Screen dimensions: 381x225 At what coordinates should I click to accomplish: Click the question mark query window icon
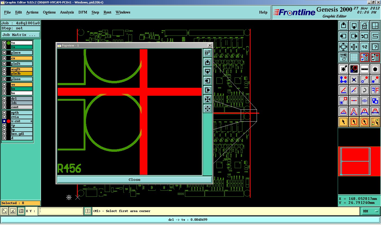(375, 47)
